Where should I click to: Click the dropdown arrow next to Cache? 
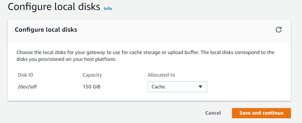pos(200,87)
